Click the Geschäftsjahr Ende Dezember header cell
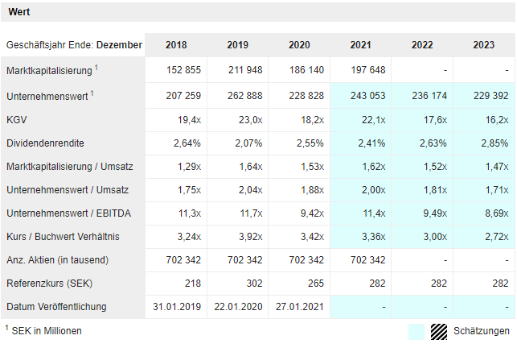 pos(74,45)
